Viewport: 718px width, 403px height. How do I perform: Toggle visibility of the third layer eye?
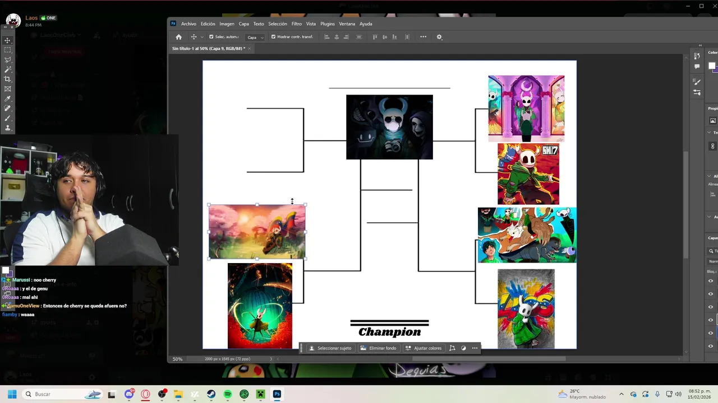711,307
